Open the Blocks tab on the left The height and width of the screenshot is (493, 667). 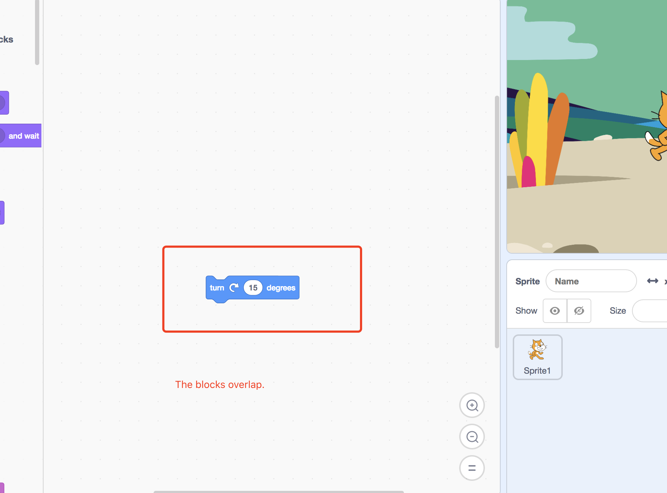[7, 39]
